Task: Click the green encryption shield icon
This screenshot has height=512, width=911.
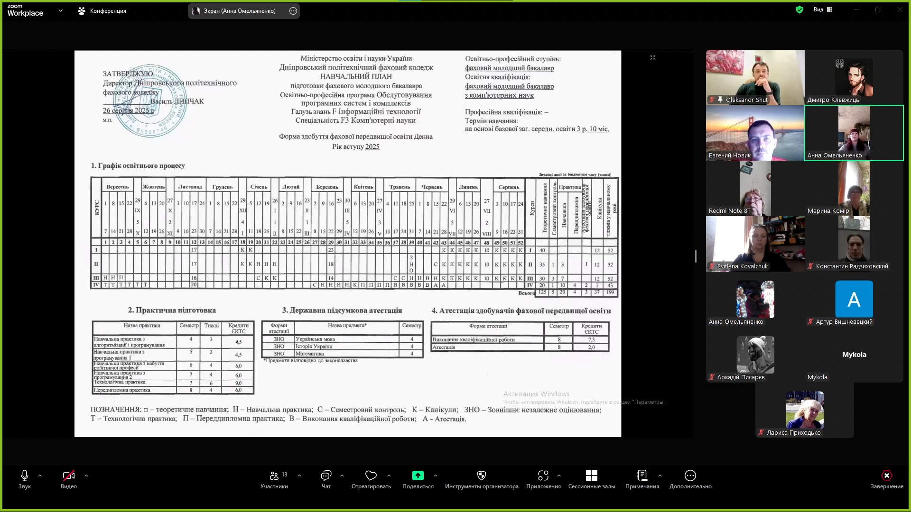Action: pos(799,9)
